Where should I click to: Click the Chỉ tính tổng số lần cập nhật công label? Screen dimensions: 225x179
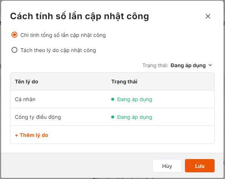point(63,35)
